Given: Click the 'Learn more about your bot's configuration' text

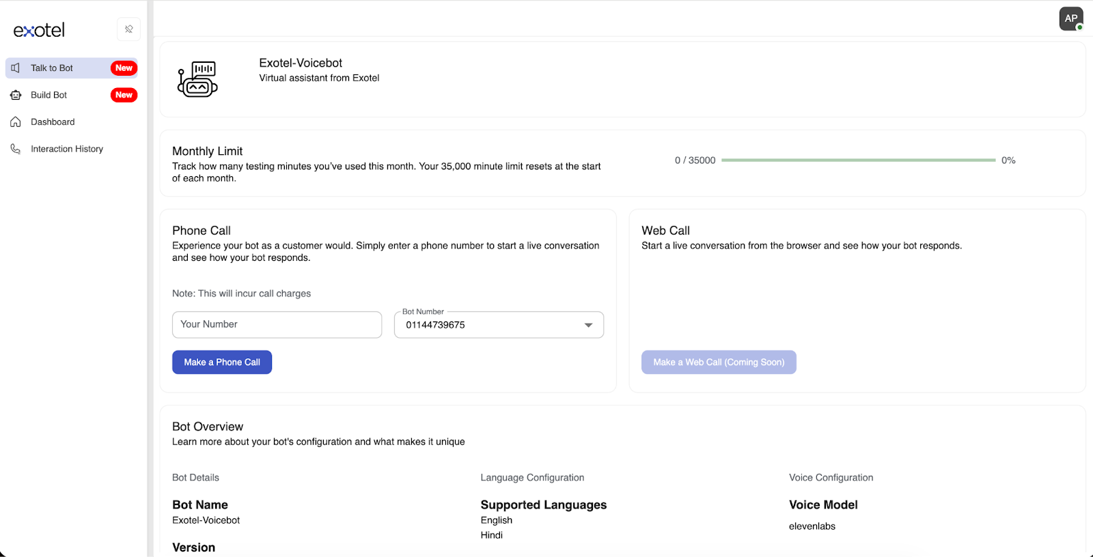Looking at the screenshot, I should tap(318, 442).
